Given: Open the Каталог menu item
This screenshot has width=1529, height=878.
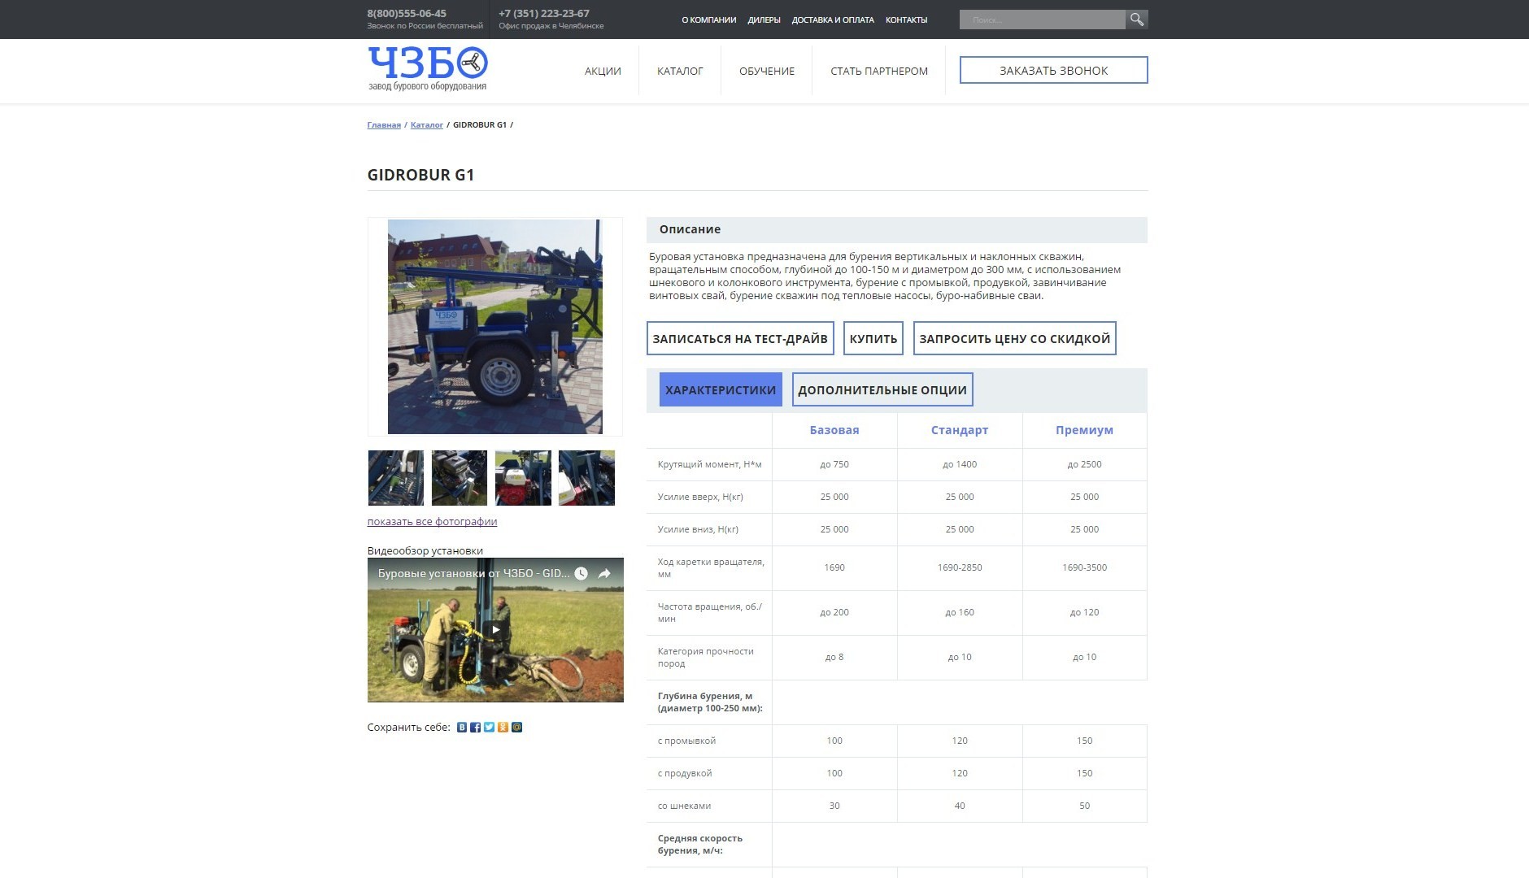Looking at the screenshot, I should [680, 71].
